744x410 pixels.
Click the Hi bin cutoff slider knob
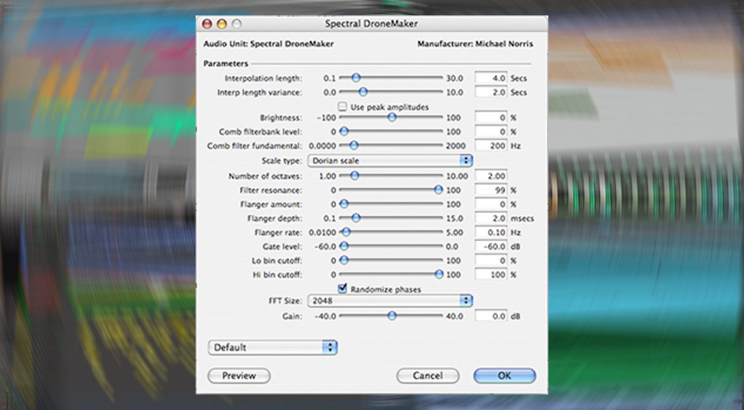(439, 274)
